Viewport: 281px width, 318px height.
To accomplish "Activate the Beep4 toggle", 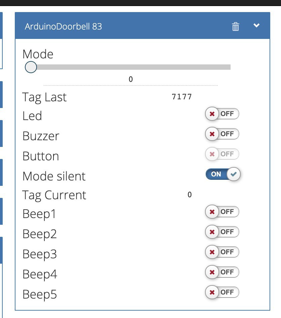I will coord(222,272).
